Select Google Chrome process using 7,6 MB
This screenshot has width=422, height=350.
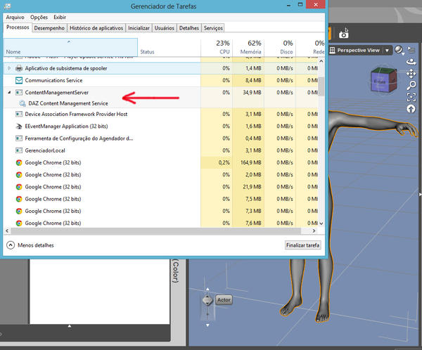[x=160, y=223]
